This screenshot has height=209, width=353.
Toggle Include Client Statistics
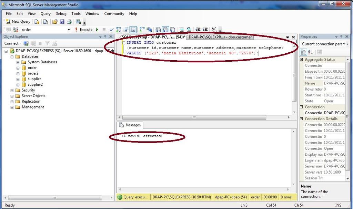point(149,30)
